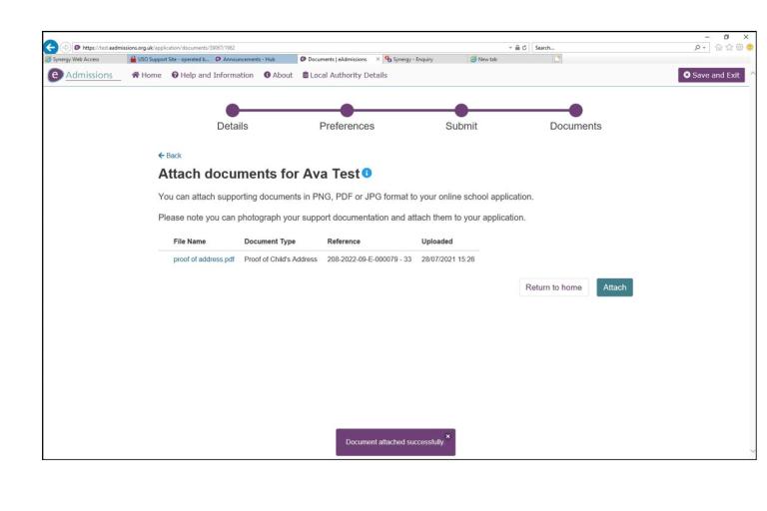Click the Preferences step circle
This screenshot has width=767, height=511.
click(x=347, y=111)
